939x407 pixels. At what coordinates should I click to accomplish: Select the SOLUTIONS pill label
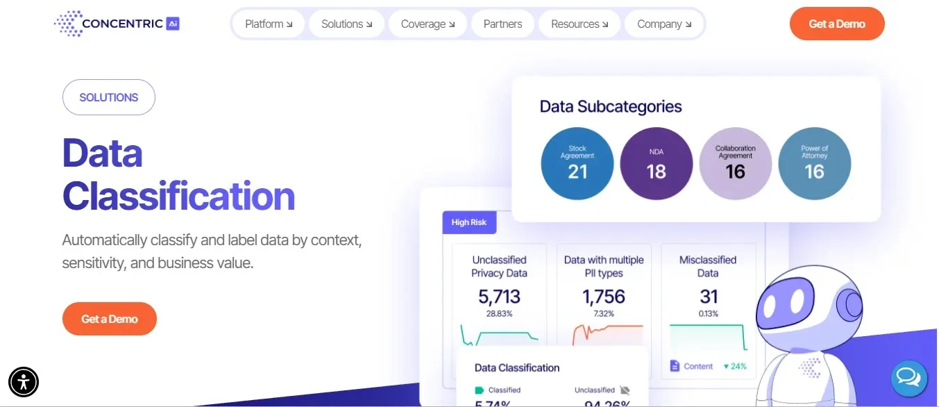(109, 97)
